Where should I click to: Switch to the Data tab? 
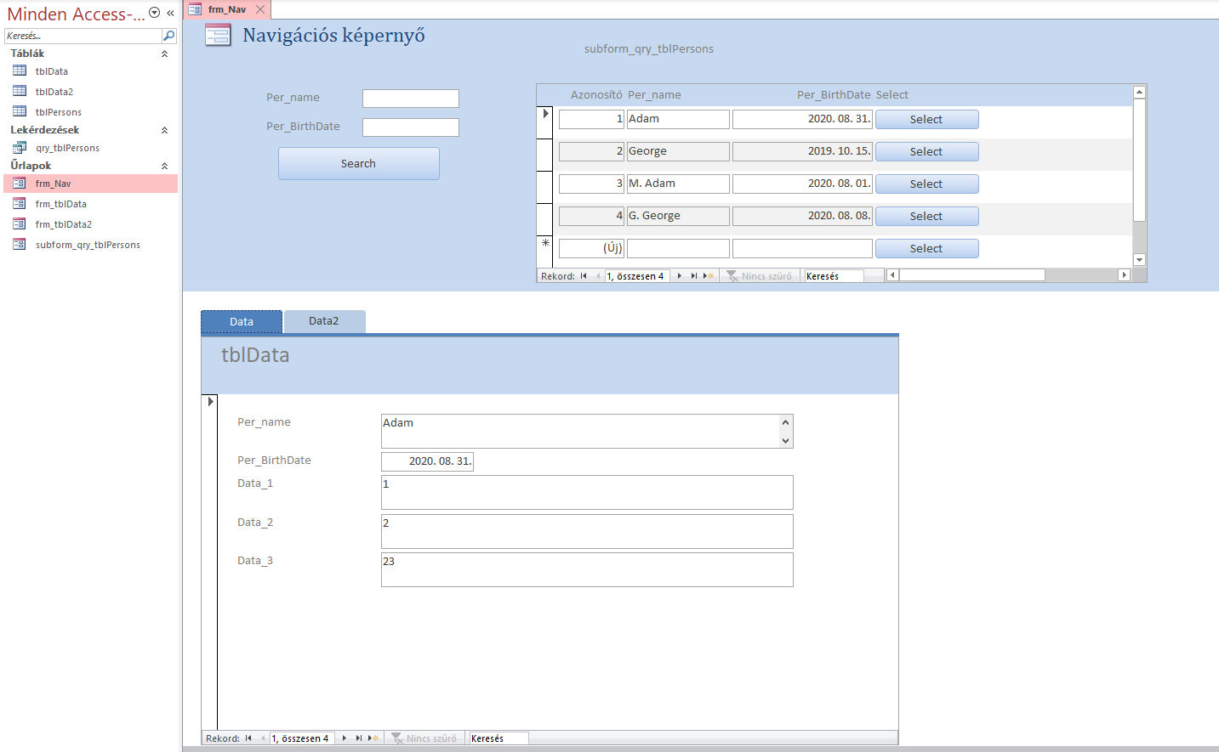(242, 321)
